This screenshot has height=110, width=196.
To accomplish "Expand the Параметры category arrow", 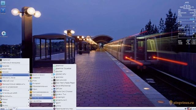I will tap(52, 101).
